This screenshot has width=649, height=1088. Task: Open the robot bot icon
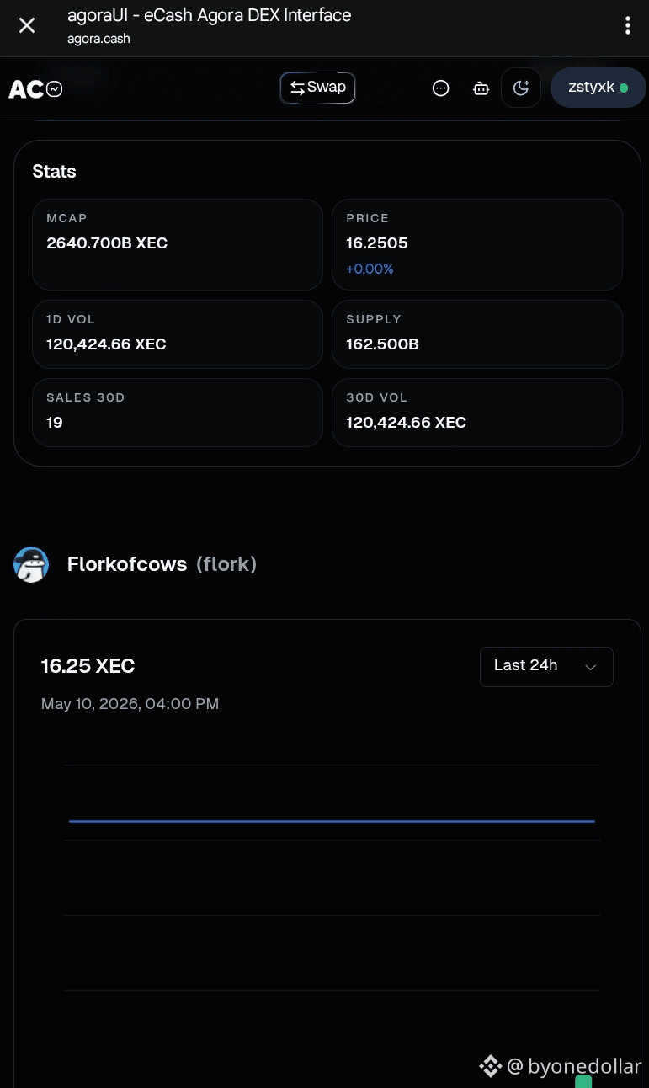coord(481,88)
